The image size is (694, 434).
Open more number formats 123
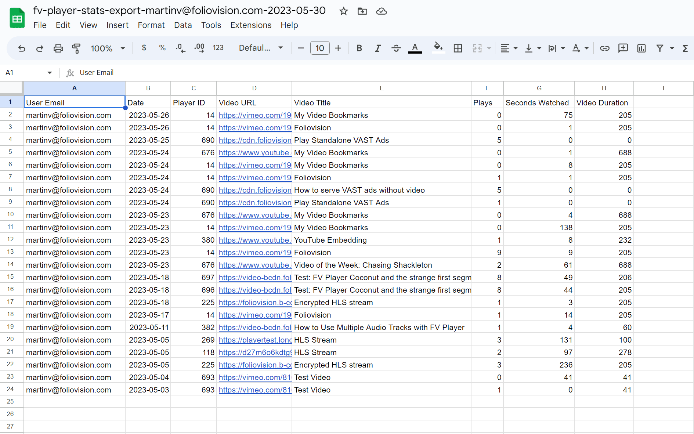[218, 48]
